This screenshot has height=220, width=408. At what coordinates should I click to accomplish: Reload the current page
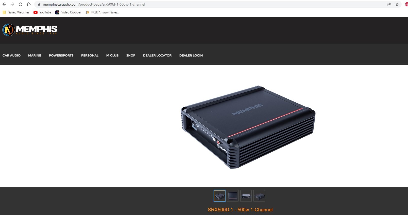(21, 4)
